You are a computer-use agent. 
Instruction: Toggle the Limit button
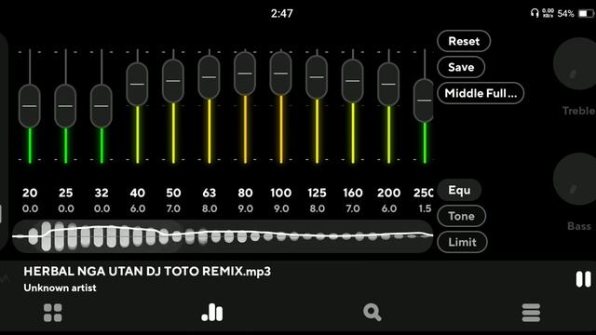[462, 242]
